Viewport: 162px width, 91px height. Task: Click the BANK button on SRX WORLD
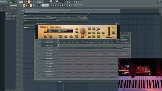45,37
